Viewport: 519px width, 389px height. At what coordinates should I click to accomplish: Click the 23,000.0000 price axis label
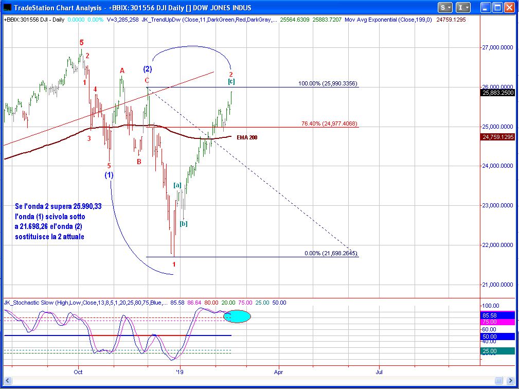(x=497, y=206)
